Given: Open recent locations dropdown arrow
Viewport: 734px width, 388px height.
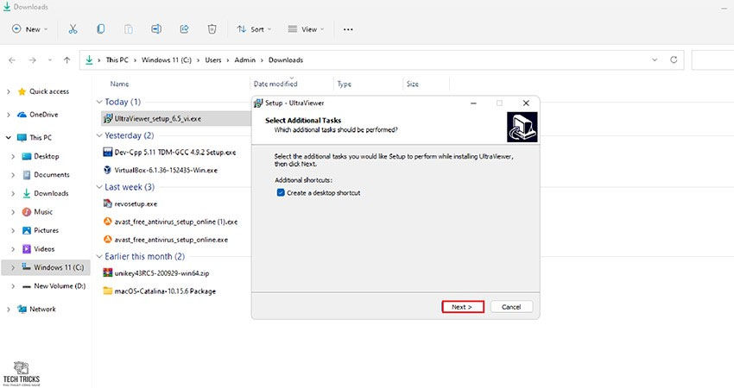Looking at the screenshot, I should 49,59.
